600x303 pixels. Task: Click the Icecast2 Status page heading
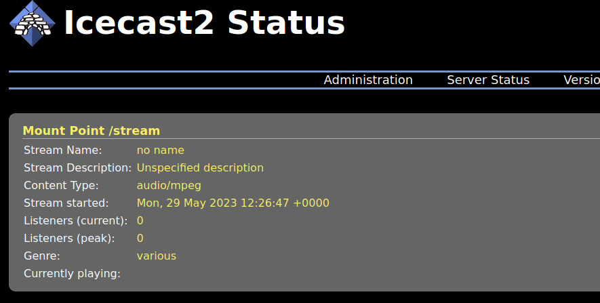click(204, 23)
